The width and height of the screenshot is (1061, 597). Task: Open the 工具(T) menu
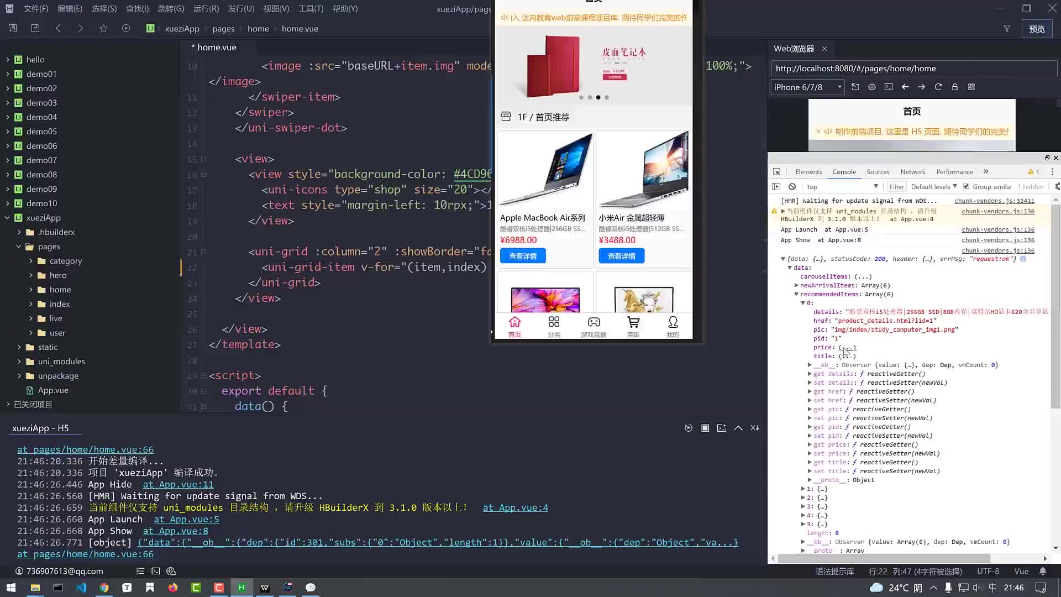pyautogui.click(x=311, y=9)
